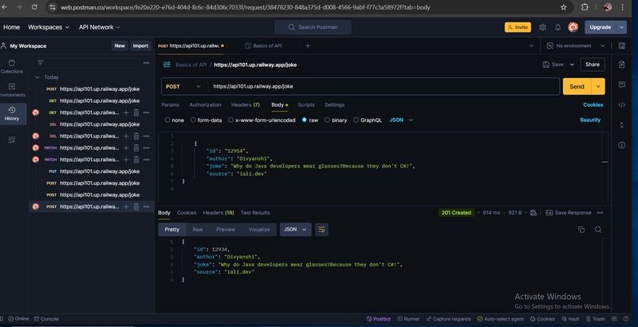Viewport: 638px width, 327px height.
Task: Click the history filter icon
Action: tap(41, 63)
